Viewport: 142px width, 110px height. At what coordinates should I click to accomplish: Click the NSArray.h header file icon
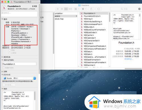click(82, 19)
